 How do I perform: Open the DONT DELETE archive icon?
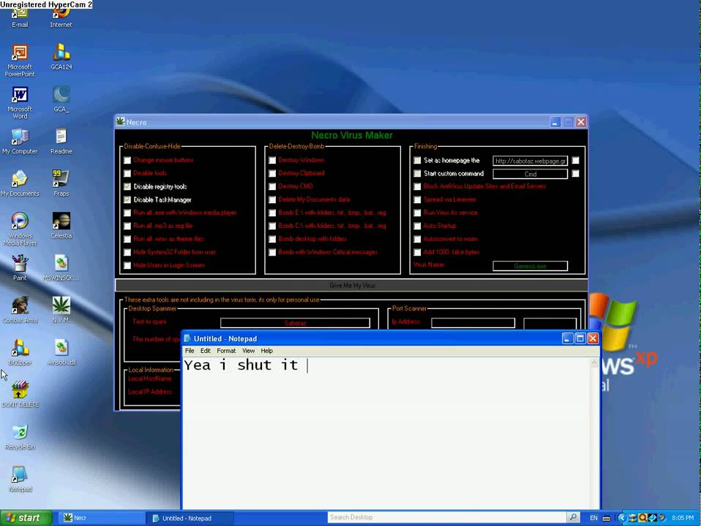pyautogui.click(x=20, y=394)
